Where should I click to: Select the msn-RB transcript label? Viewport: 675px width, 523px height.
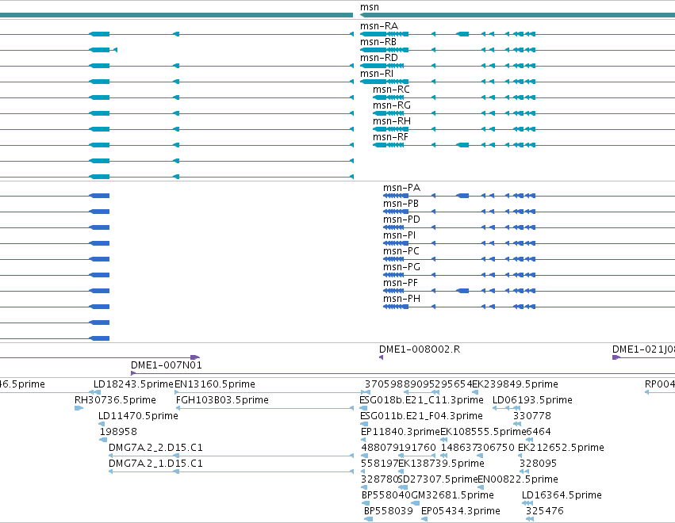click(x=378, y=42)
